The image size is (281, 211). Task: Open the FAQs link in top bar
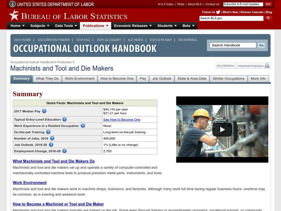[181, 4]
